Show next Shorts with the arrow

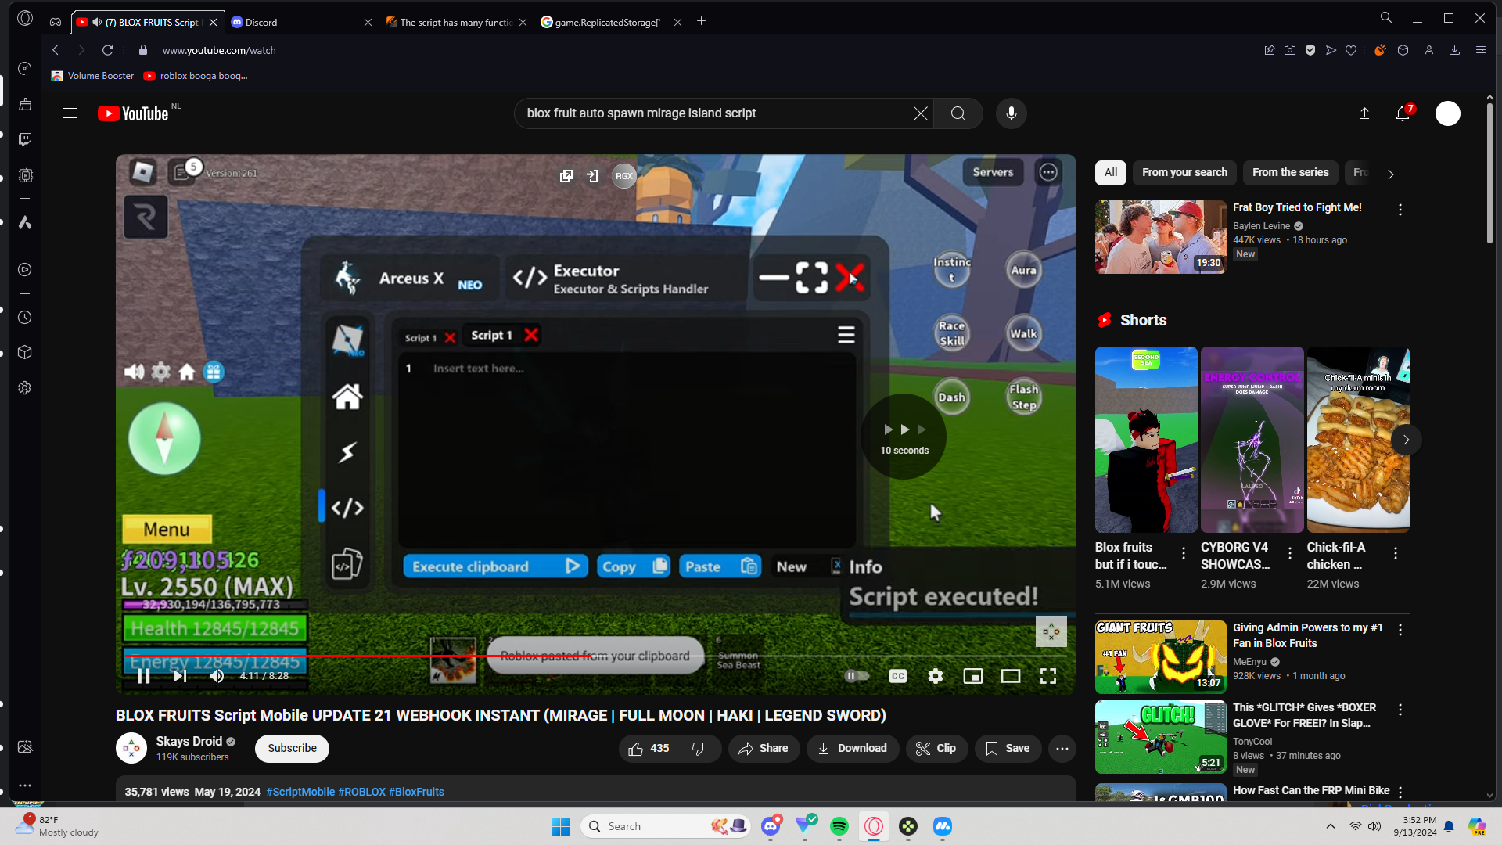click(1406, 440)
